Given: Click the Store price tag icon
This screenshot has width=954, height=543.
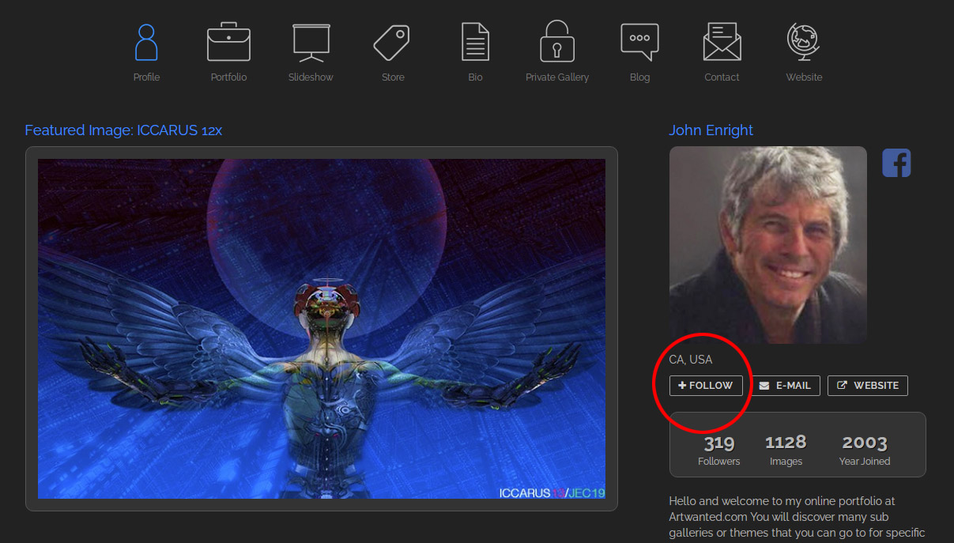Looking at the screenshot, I should coord(393,43).
